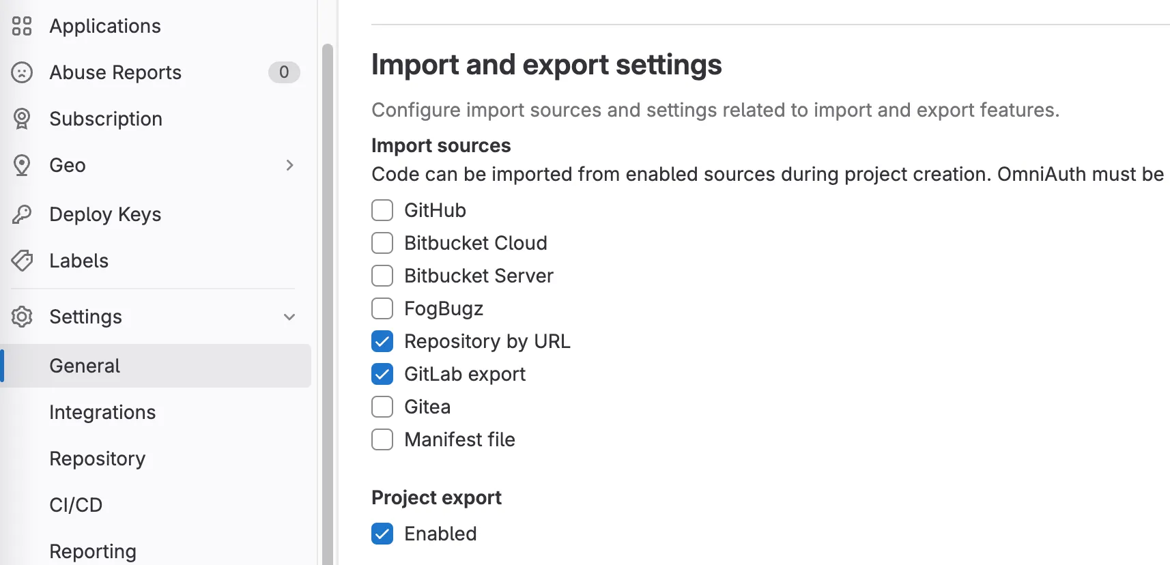Collapse the Settings section chevron
The width and height of the screenshot is (1170, 565).
tap(289, 317)
